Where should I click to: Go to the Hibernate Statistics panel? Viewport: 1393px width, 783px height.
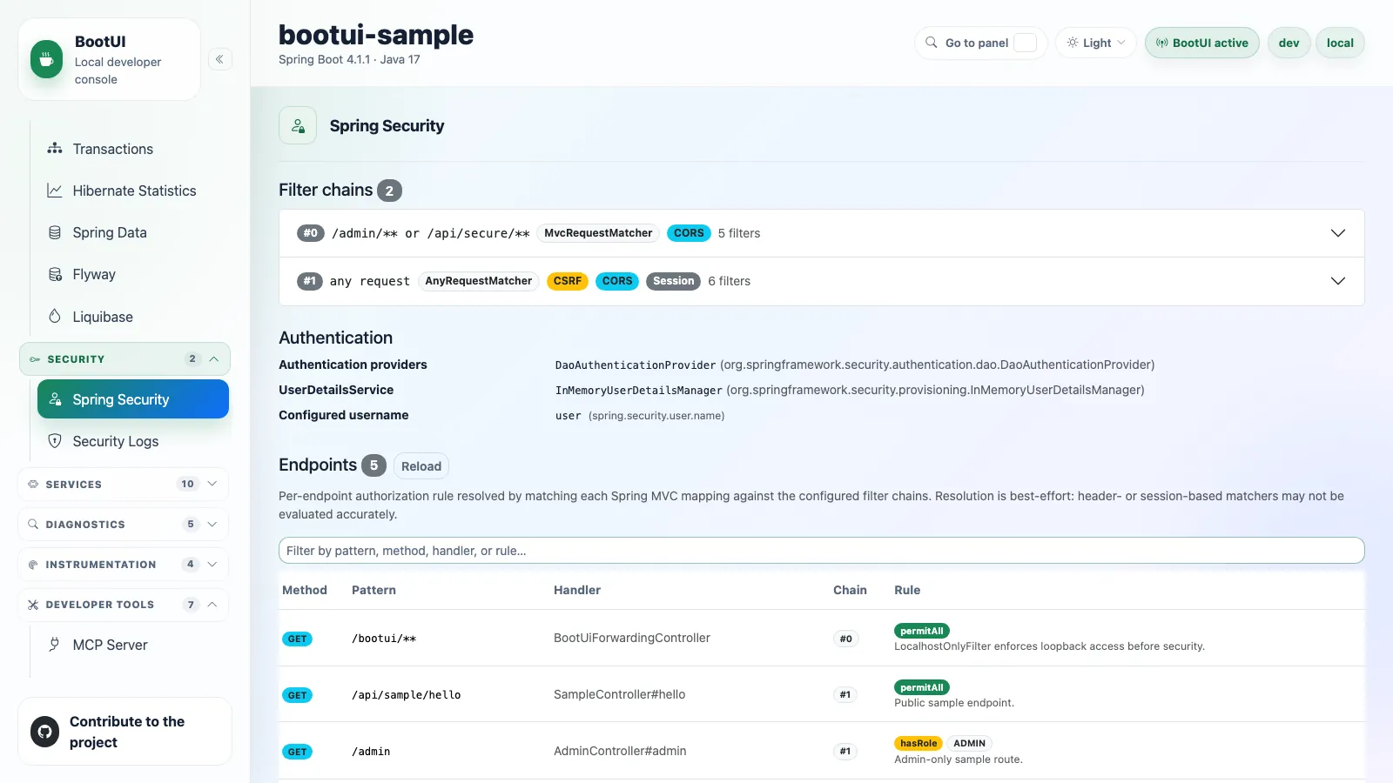[133, 191]
